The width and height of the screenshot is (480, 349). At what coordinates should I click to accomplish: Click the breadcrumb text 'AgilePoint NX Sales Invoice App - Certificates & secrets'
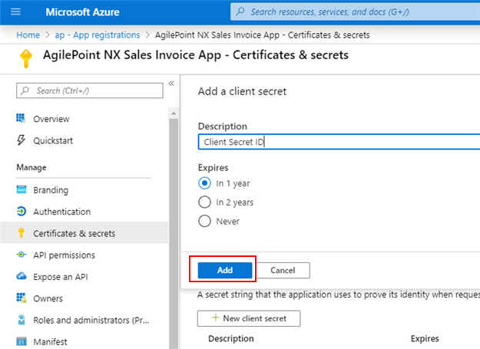[x=263, y=35]
